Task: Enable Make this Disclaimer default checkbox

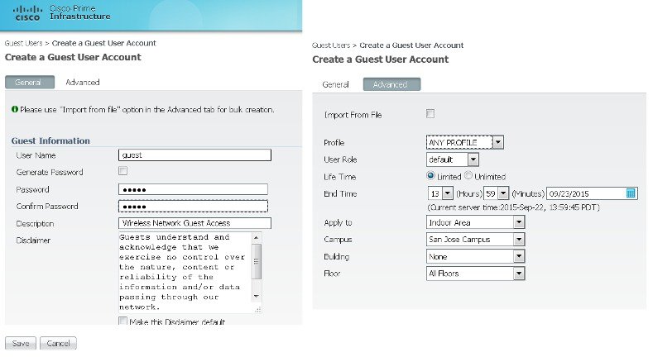Action: [x=122, y=321]
